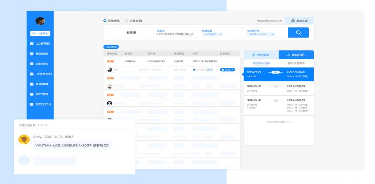This screenshot has width=375, height=184.
Task: Select the 拆盘查询 radio option
Action: (126, 21)
